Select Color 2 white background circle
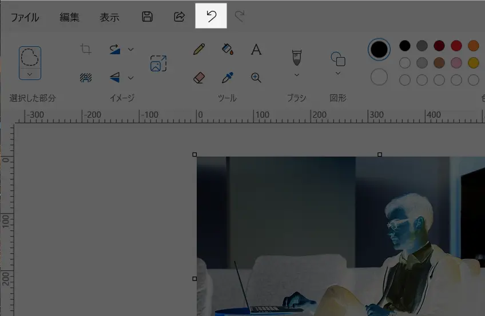This screenshot has width=485, height=316. pos(379,77)
